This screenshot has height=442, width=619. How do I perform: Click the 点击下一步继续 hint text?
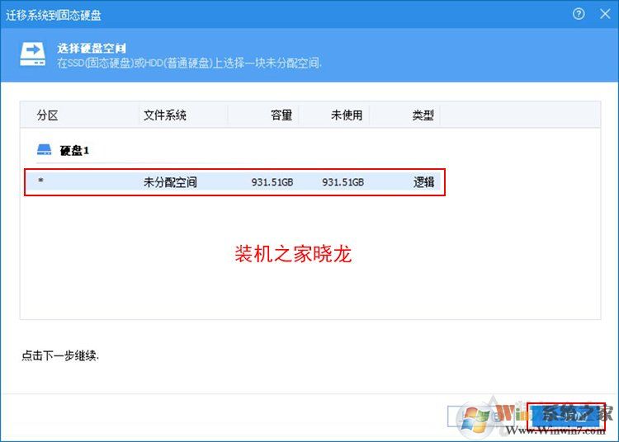(x=60, y=355)
